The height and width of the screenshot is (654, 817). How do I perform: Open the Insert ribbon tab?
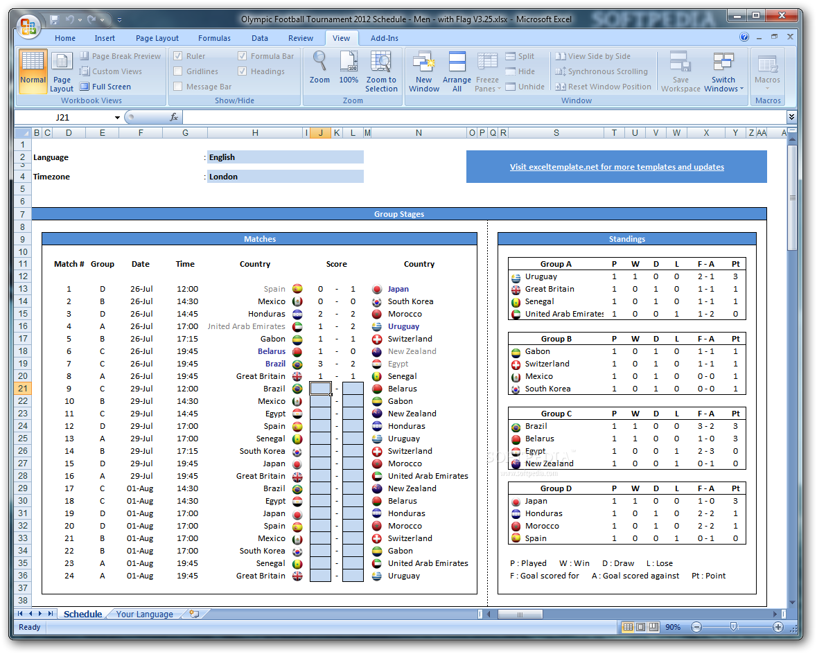coord(105,38)
